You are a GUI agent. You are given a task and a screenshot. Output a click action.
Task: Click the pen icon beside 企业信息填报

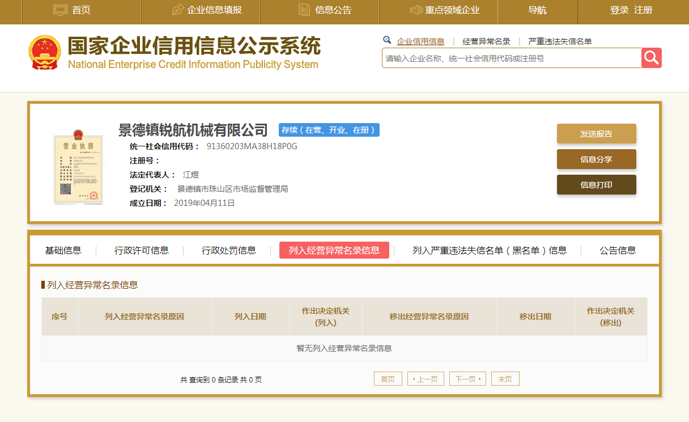178,10
